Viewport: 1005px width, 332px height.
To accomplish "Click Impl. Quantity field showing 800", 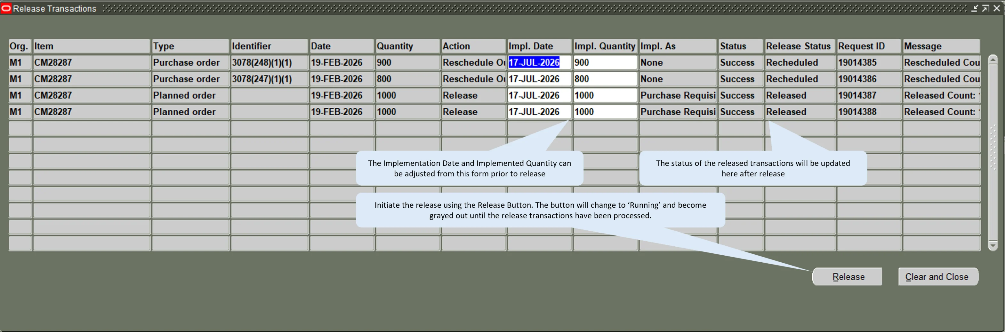I will 606,79.
